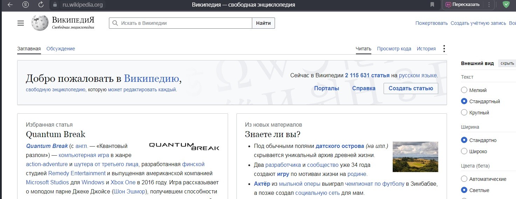Open the Windows link

pos(93,182)
